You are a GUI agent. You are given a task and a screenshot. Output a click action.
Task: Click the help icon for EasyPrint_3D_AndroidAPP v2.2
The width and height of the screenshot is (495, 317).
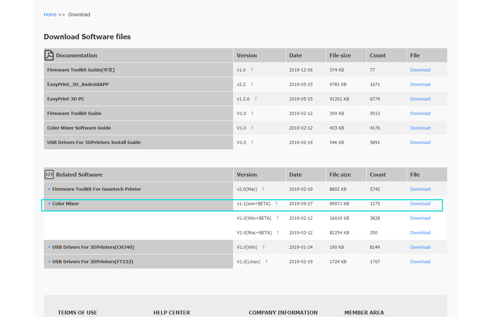click(x=252, y=85)
